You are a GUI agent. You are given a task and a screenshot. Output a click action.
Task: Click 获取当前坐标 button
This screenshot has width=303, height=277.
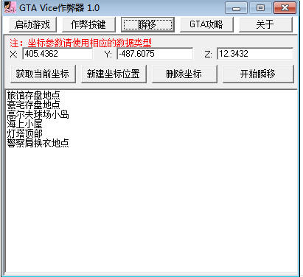(43, 74)
